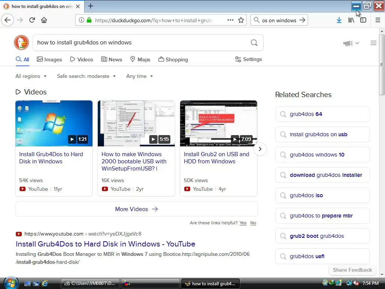
Task: Open related search grub2 boot grub4dos
Action: click(x=322, y=236)
